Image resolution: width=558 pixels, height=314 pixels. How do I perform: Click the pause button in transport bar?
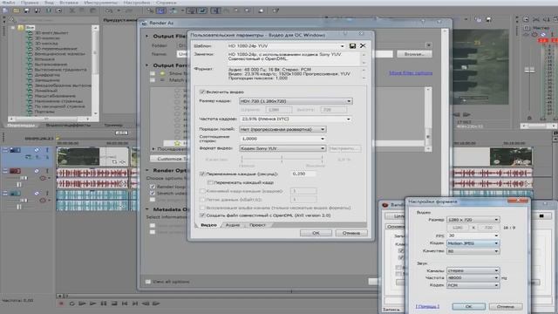[103, 304]
